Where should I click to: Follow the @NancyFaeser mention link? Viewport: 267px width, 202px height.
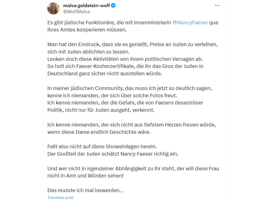click(190, 23)
